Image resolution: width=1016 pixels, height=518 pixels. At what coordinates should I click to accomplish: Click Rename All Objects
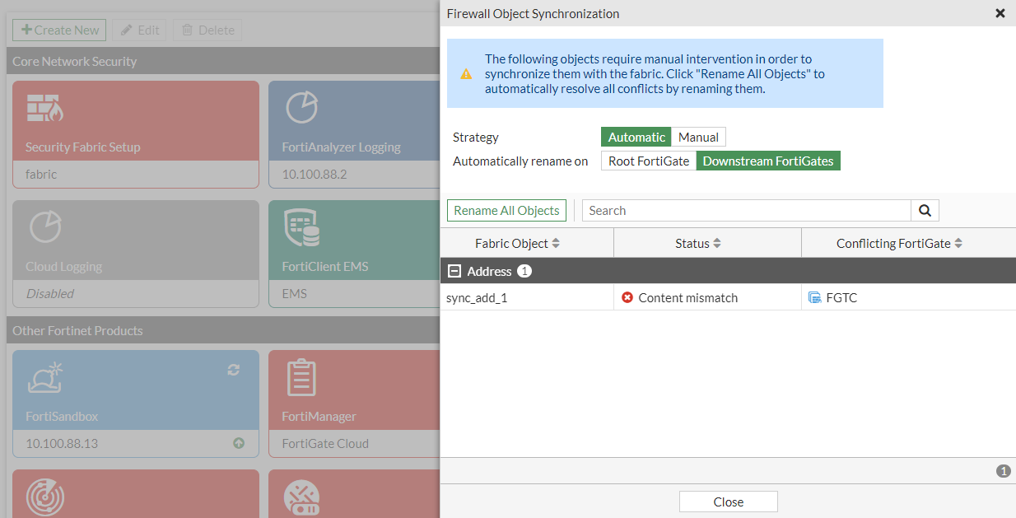506,211
